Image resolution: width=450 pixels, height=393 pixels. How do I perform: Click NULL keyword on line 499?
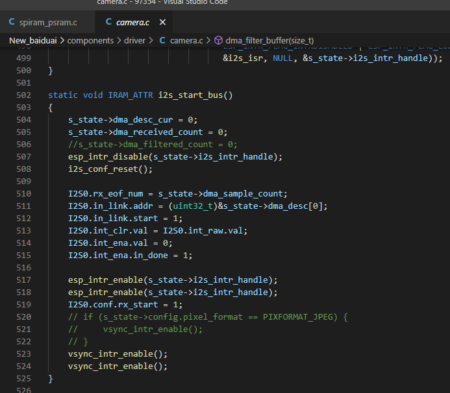[x=282, y=58]
